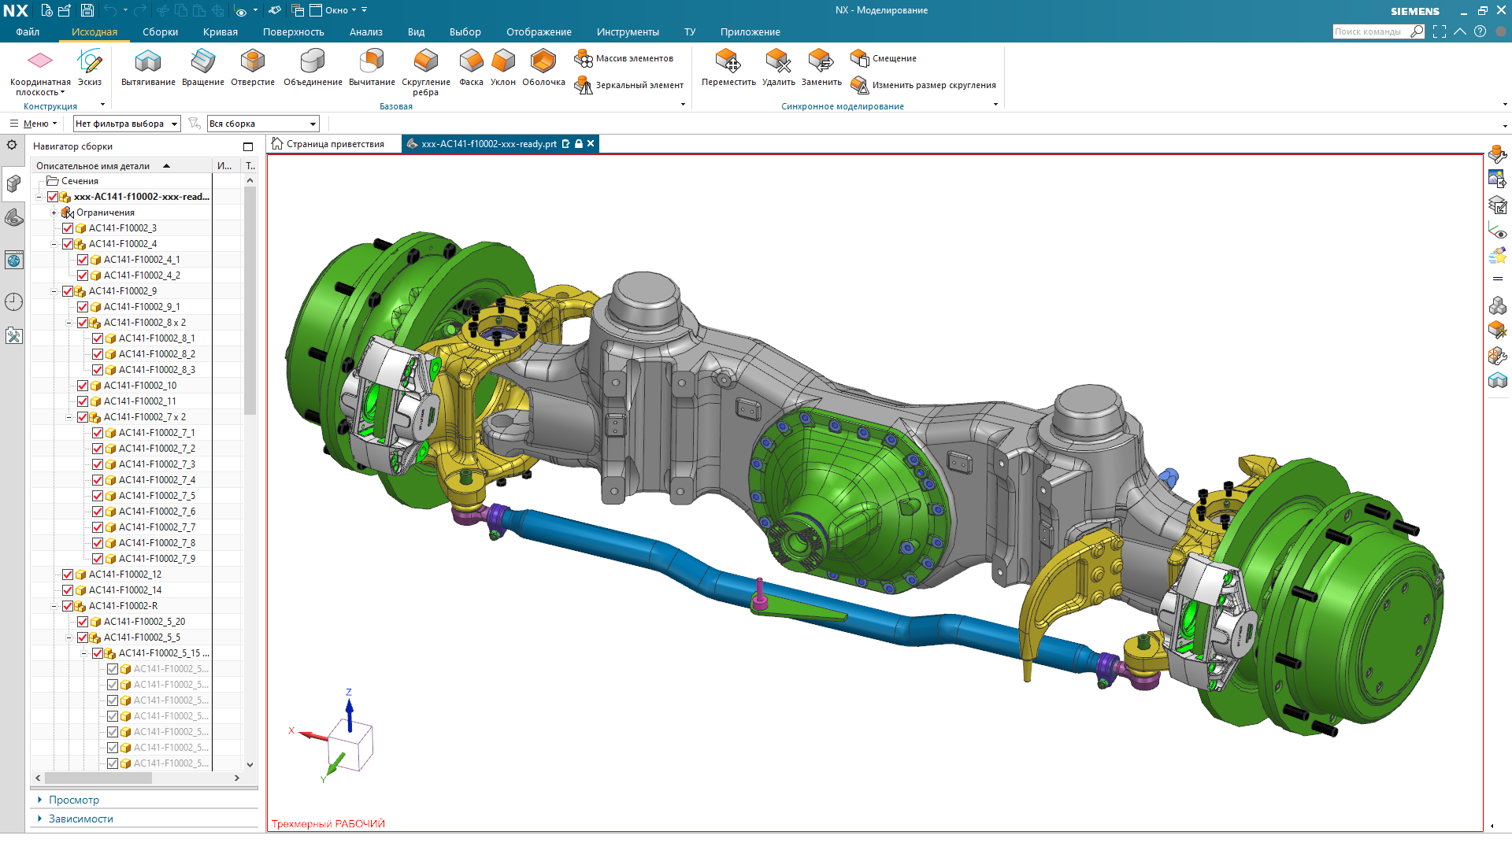Open the Сборки ribbon tab
This screenshot has height=850, width=1512.
pyautogui.click(x=160, y=32)
